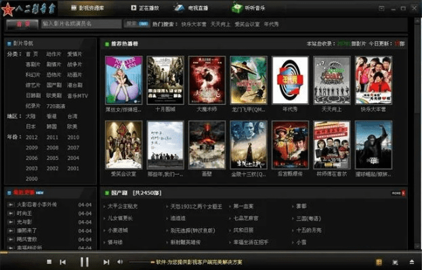Click the 搜索 search button
Image resolution: width=422 pixels, height=270 pixels.
tap(131, 23)
